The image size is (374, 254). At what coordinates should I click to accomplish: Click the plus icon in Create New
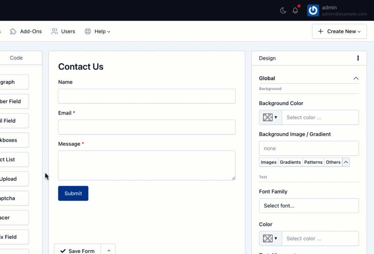click(x=321, y=31)
